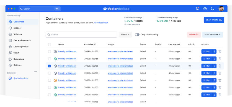The image size is (232, 107).
Task: Open welcome-to-docker:latest link on checked row
Action: coord(120,66)
